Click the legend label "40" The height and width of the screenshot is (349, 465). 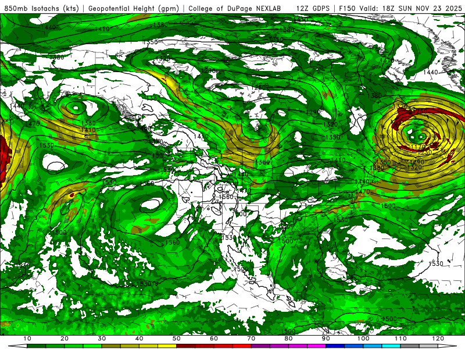tap(139, 339)
